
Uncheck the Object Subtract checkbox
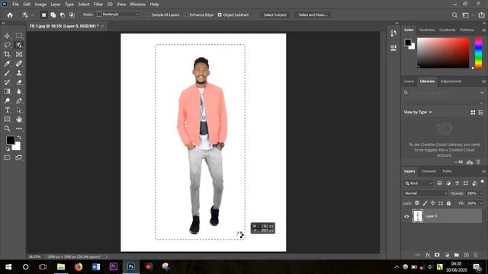[x=220, y=14]
